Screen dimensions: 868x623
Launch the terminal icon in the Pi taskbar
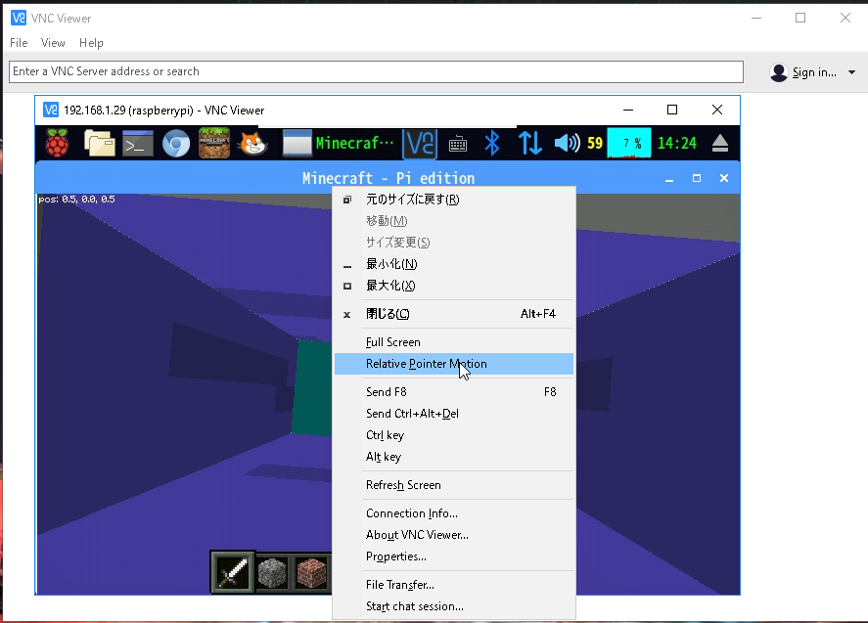pyautogui.click(x=138, y=144)
